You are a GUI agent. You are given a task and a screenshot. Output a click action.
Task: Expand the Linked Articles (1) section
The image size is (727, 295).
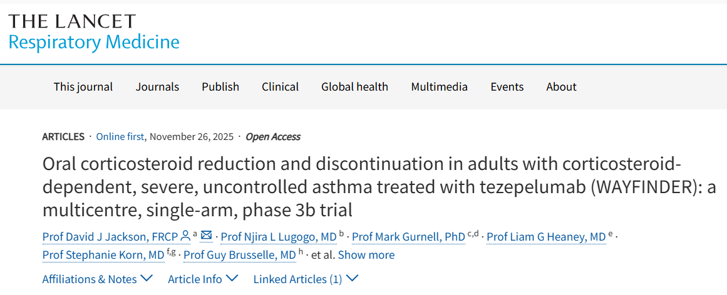pyautogui.click(x=306, y=279)
